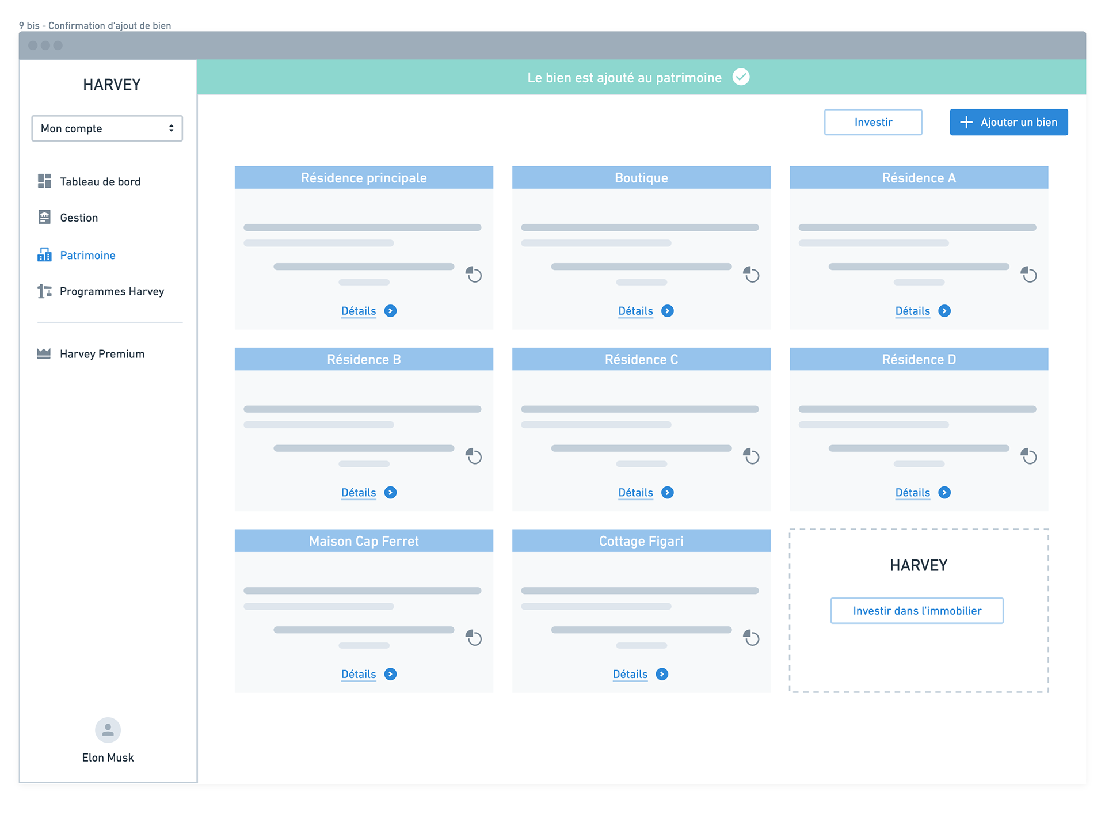
Task: Click the Boutique card header
Action: (x=641, y=177)
